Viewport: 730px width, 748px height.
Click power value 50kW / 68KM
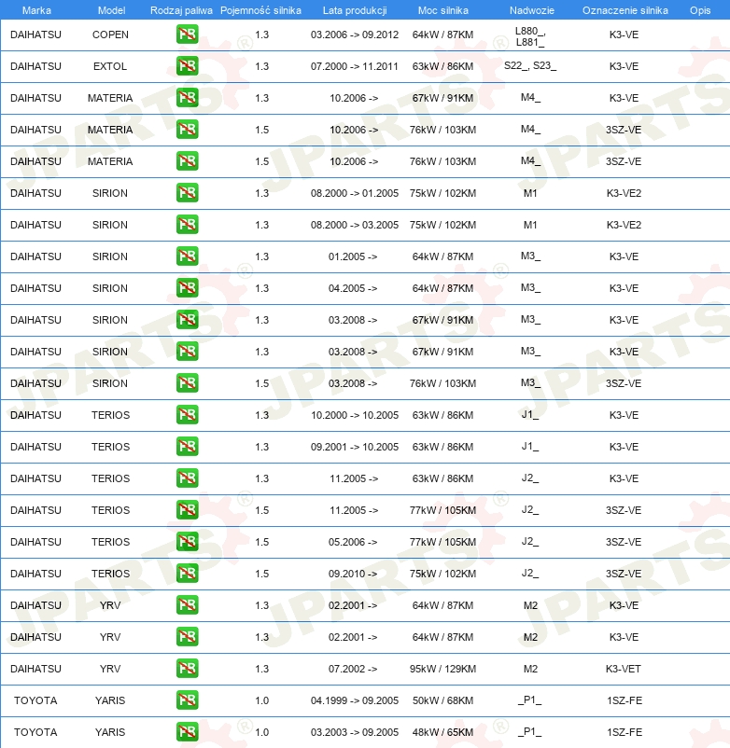click(442, 700)
